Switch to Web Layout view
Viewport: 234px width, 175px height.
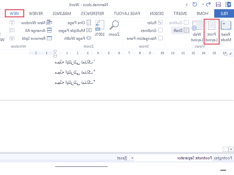[x=197, y=31]
